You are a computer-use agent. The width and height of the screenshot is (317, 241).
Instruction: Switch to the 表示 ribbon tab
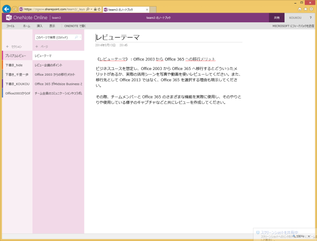click(x=52, y=25)
